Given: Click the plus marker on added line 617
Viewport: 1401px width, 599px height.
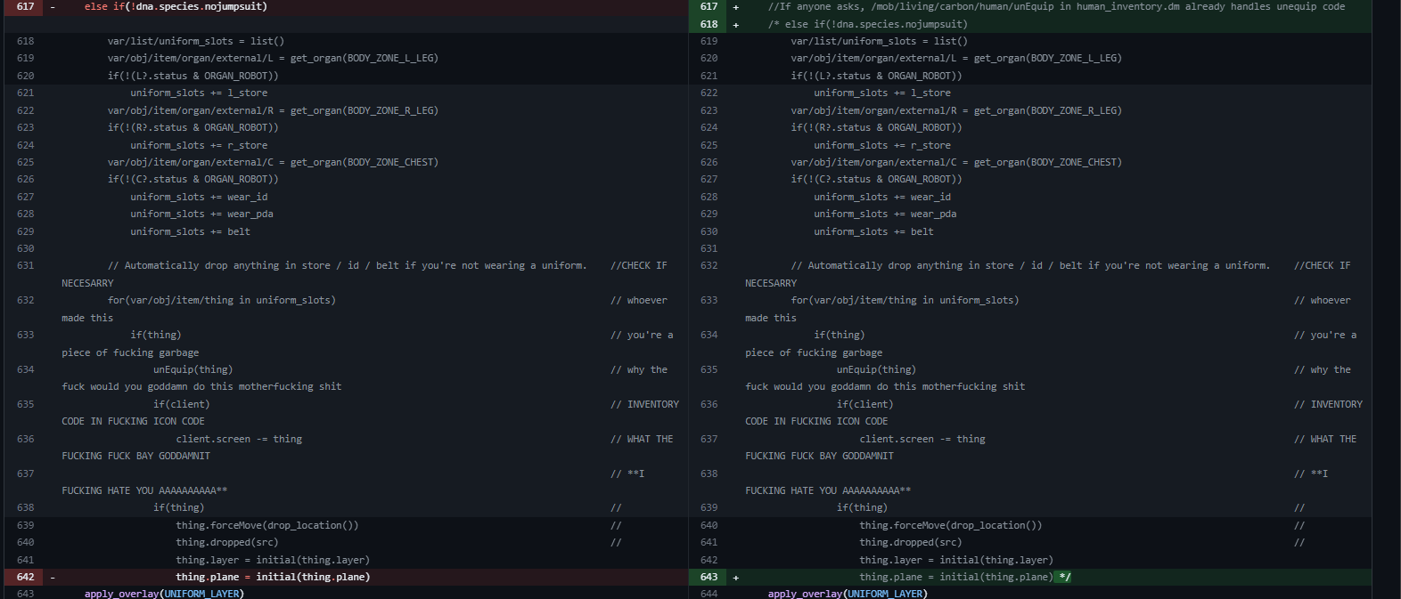Looking at the screenshot, I should pos(735,6).
